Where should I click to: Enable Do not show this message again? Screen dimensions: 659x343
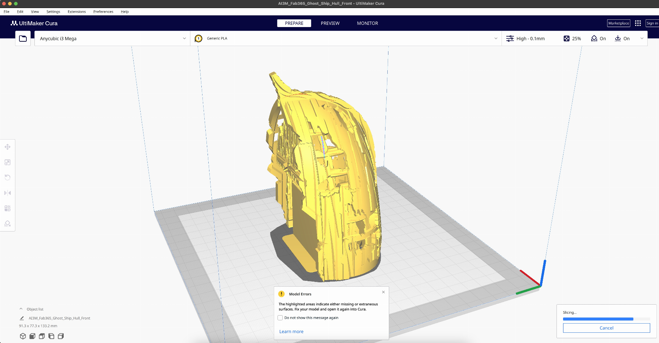[x=280, y=318]
